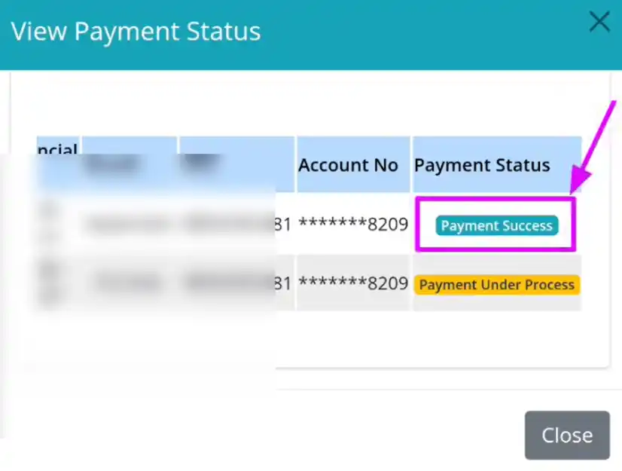Dismiss the dialog with the X icon
This screenshot has height=471, width=622.
(x=599, y=21)
